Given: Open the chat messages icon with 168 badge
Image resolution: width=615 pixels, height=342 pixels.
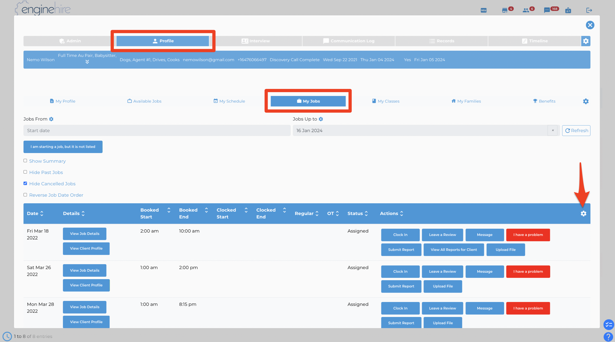Looking at the screenshot, I should 547,10.
